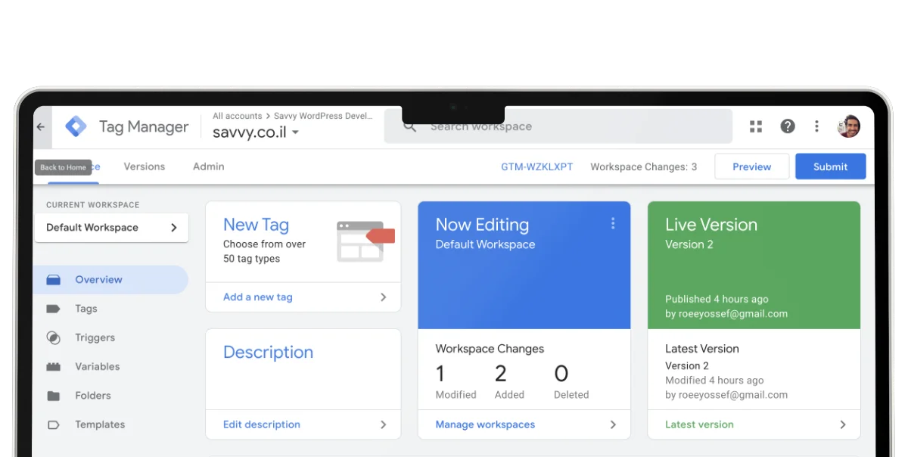
Task: Click the Manage workspaces link
Action: pyautogui.click(x=485, y=425)
